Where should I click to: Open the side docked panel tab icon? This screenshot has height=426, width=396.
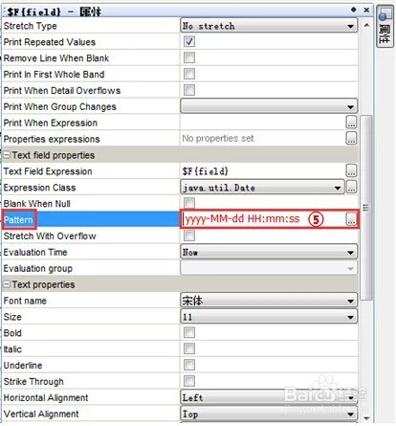pyautogui.click(x=385, y=27)
